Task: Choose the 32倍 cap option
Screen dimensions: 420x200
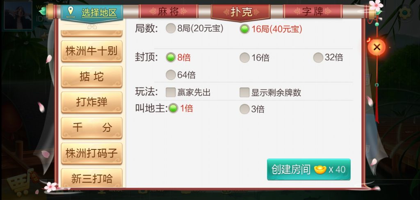Action: tap(318, 57)
